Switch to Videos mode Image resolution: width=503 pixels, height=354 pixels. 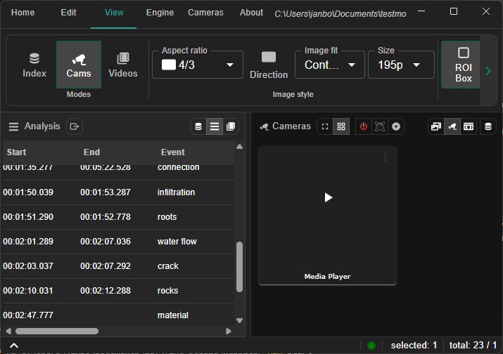pyautogui.click(x=123, y=65)
